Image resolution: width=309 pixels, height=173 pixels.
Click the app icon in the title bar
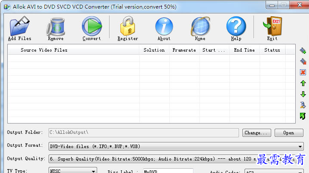(7, 7)
